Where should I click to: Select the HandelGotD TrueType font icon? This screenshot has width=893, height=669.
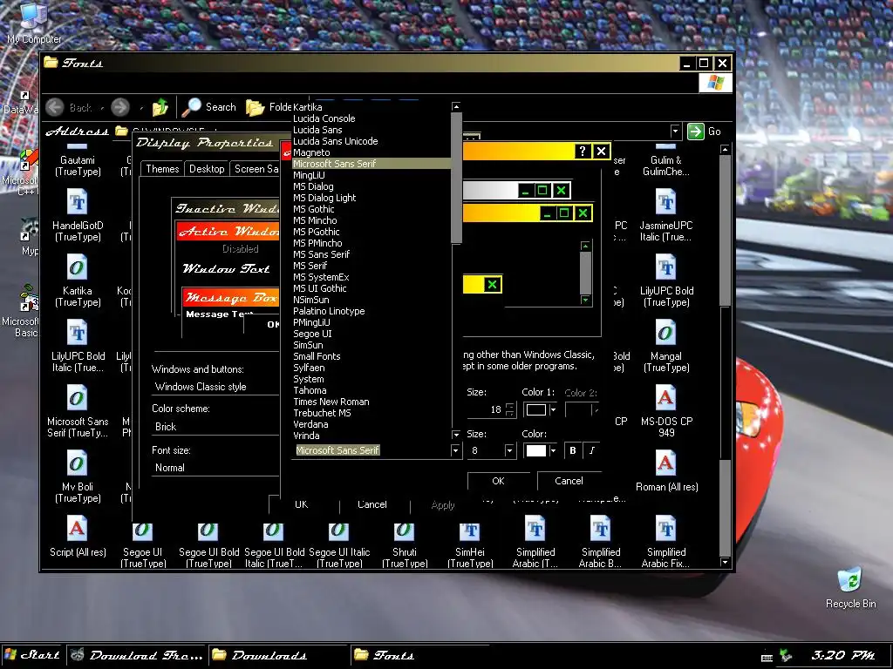point(77,216)
